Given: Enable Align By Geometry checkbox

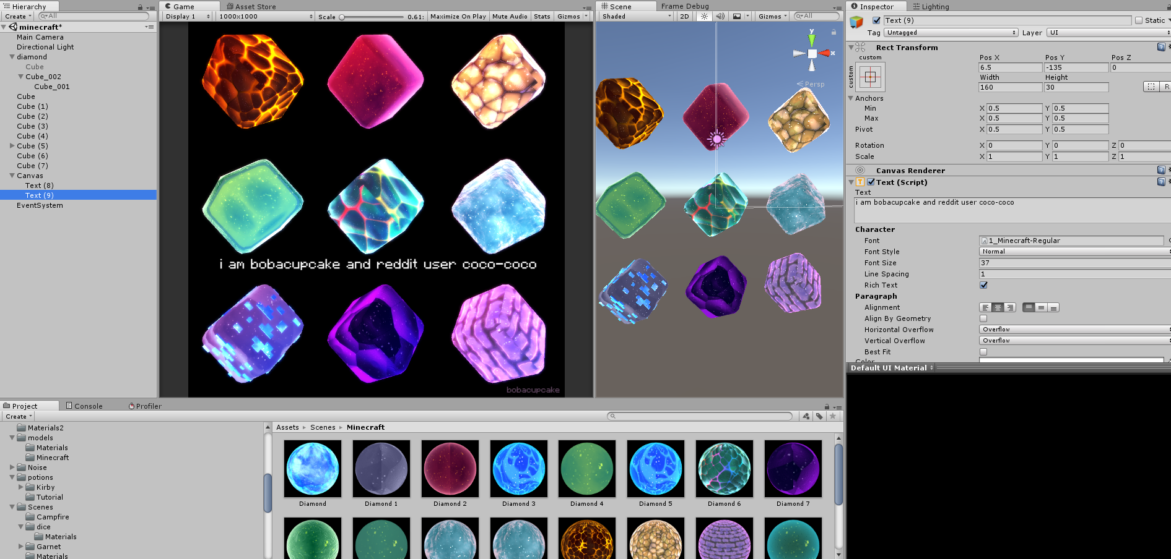Looking at the screenshot, I should (x=983, y=318).
